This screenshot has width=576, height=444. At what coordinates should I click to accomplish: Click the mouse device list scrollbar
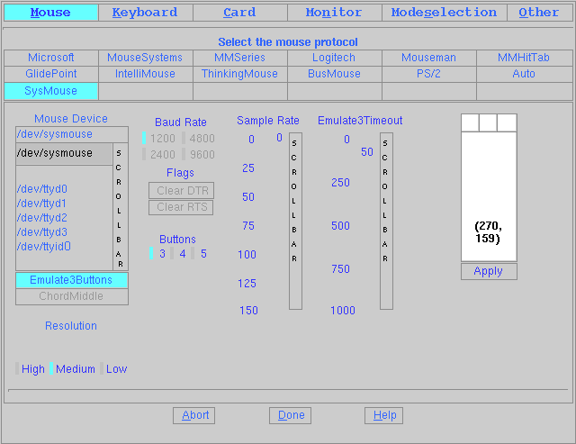[x=120, y=206]
